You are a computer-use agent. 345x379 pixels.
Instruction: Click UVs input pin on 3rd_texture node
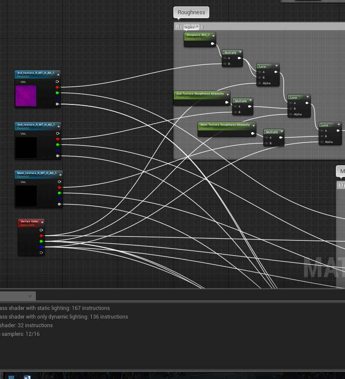click(x=18, y=82)
